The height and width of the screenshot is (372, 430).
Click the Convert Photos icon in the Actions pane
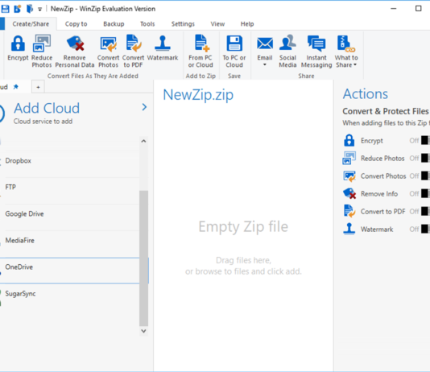click(349, 176)
